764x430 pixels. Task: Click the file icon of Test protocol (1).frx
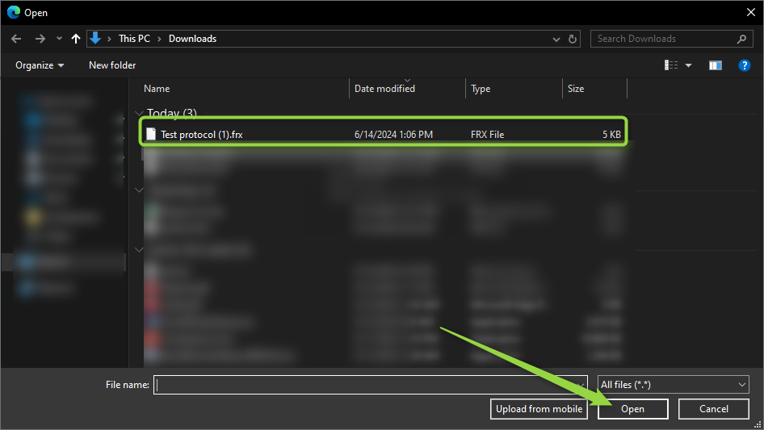pos(150,135)
